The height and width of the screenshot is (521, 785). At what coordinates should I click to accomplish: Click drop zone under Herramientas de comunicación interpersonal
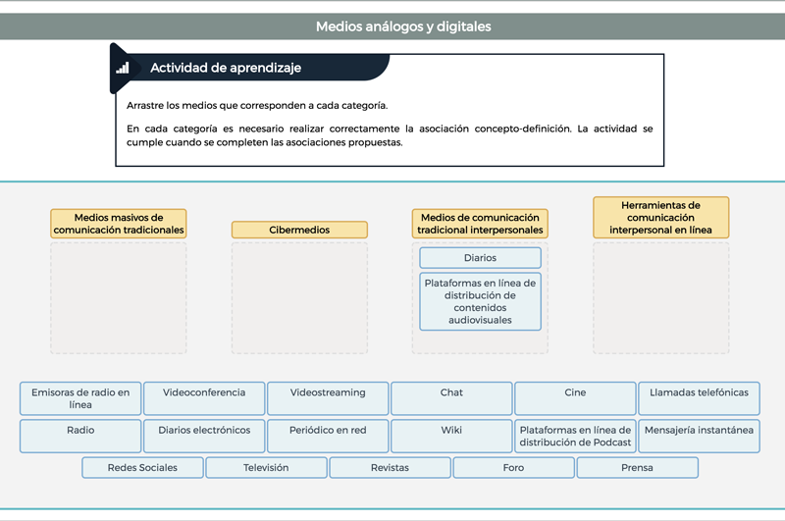[660, 298]
